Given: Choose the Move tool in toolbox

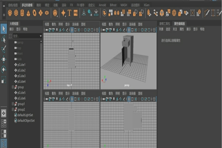Looking at the screenshot, I should 4,59.
